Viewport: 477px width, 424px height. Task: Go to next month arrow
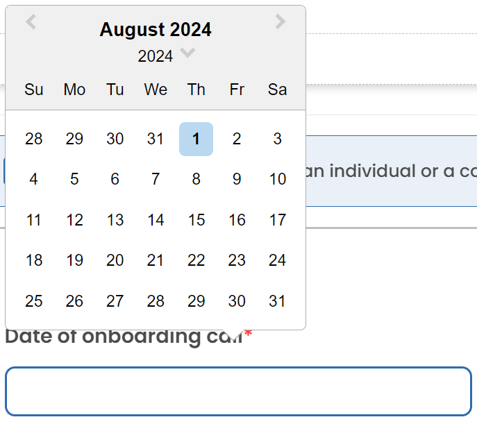pyautogui.click(x=280, y=22)
